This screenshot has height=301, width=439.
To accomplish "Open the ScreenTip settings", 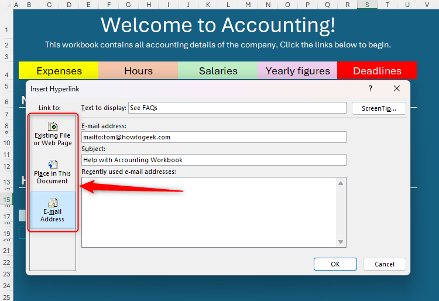I will click(379, 108).
